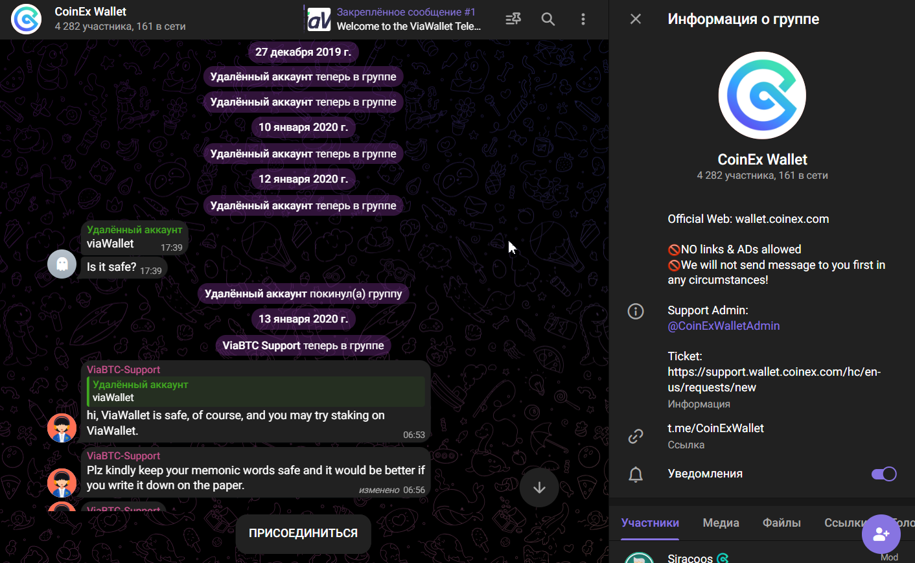Image resolution: width=915 pixels, height=563 pixels.
Task: Click the t.me/CoinExWallet group link
Action: pos(715,428)
